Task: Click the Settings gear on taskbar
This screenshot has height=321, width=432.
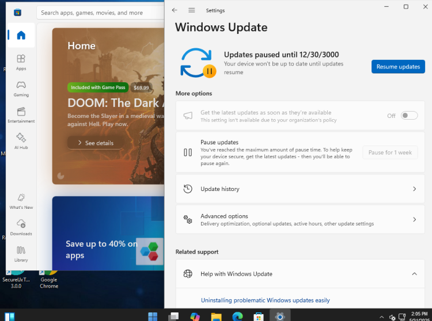Action: tap(279, 316)
